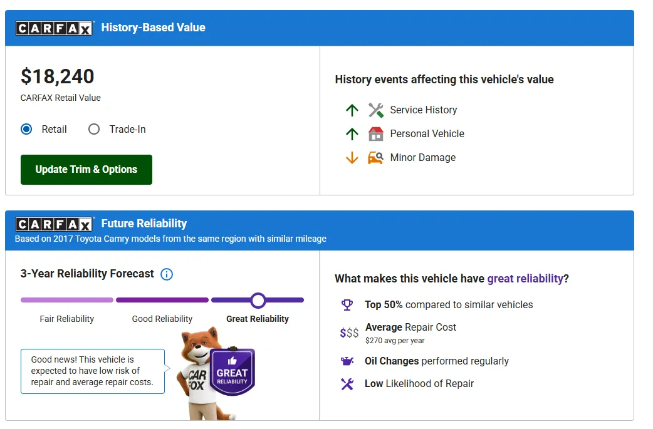Click the Update Trim & Options button

[x=86, y=169]
